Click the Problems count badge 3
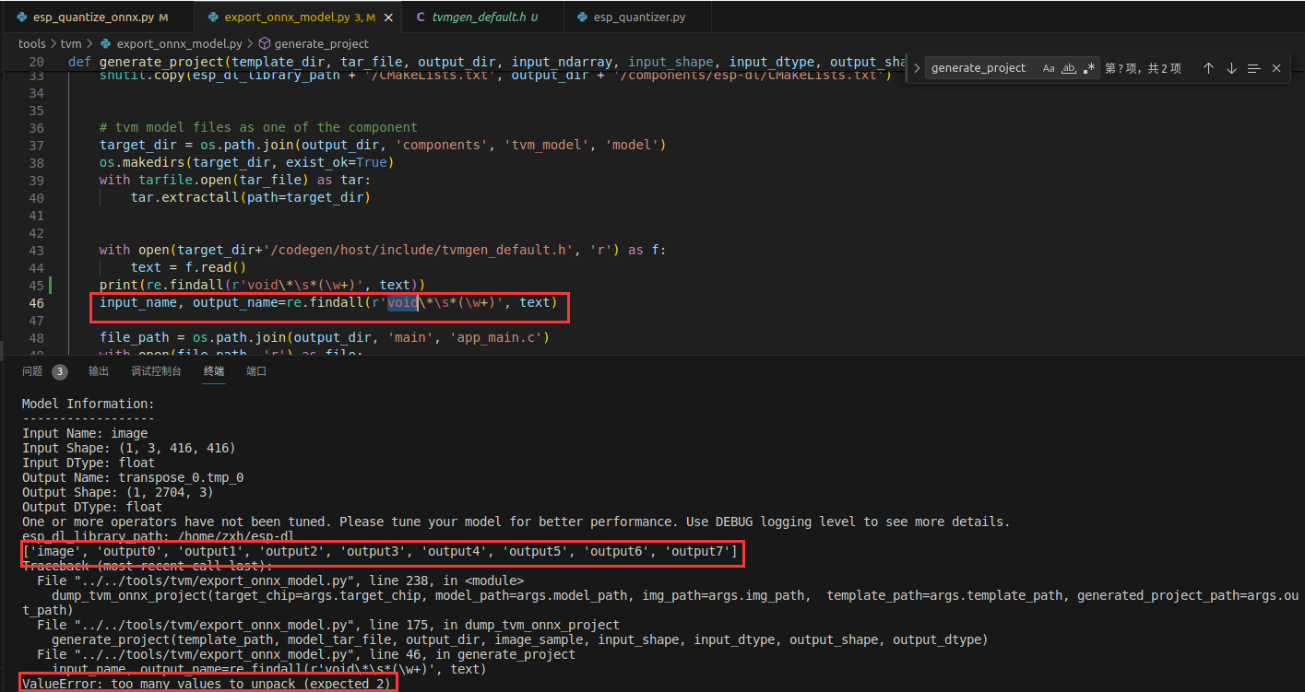1305x692 pixels. click(59, 371)
